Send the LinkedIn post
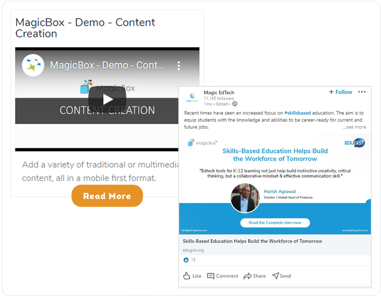This screenshot has width=381, height=296. coord(282,276)
